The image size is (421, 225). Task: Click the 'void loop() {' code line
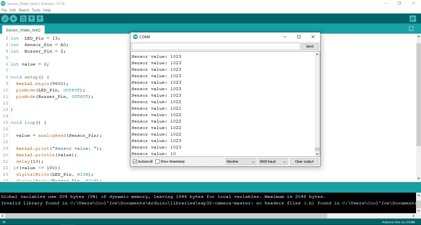[x=28, y=123]
